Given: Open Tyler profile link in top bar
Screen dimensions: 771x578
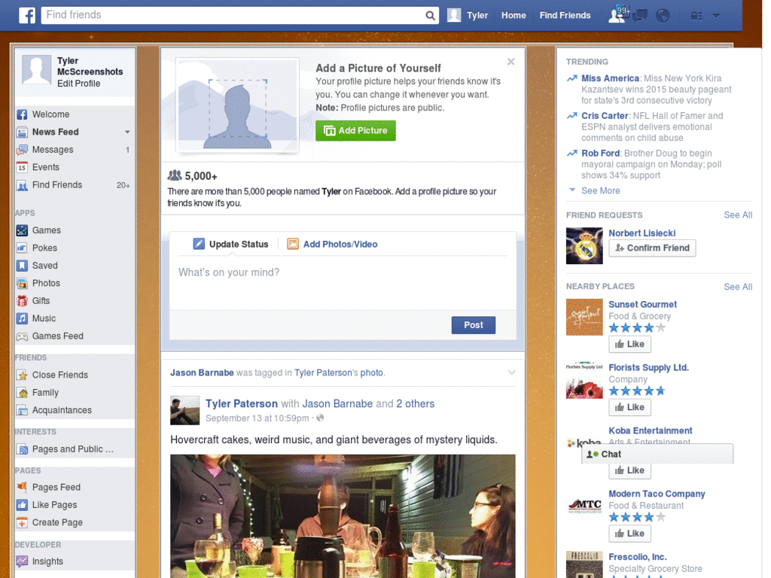Looking at the screenshot, I should (x=468, y=15).
